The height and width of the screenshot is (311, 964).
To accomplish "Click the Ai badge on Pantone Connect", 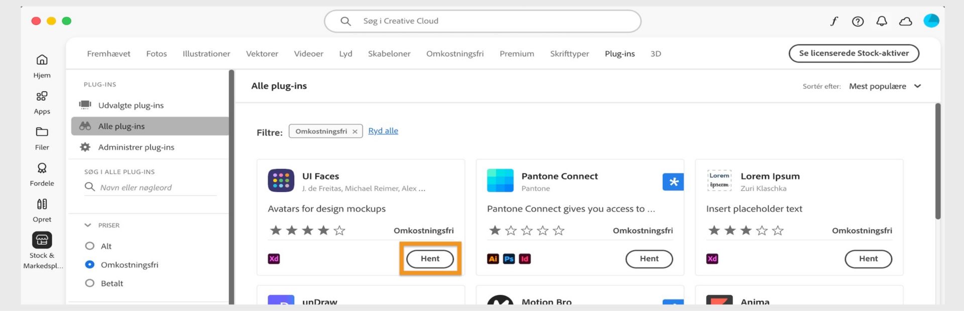I will [493, 259].
